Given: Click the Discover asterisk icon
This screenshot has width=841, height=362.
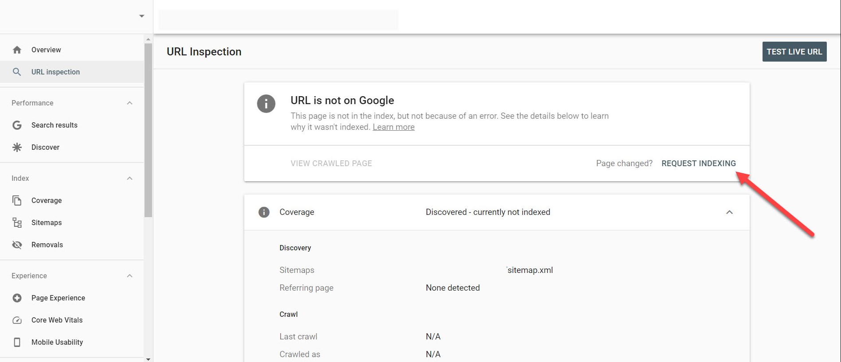Looking at the screenshot, I should 17,147.
